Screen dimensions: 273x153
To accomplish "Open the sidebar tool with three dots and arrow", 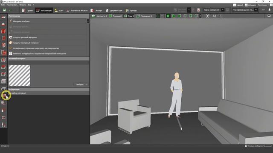I will (3, 125).
